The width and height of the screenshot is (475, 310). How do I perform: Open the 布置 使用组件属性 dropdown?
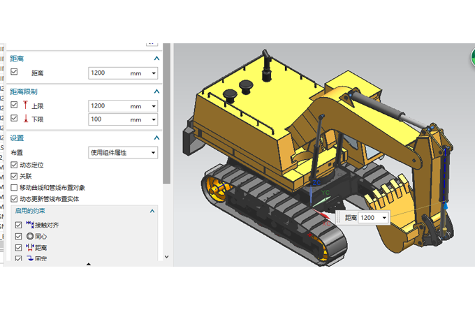click(x=154, y=152)
